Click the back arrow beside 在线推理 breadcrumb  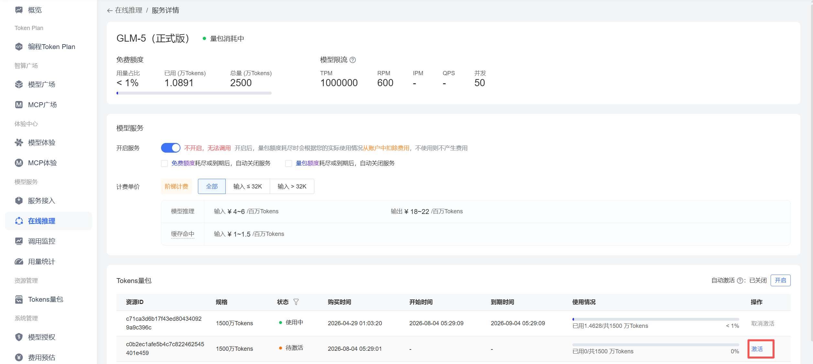click(x=110, y=11)
